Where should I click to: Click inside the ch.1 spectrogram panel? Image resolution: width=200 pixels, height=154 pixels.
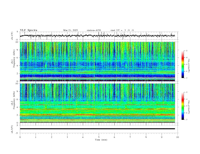coord(97,61)
